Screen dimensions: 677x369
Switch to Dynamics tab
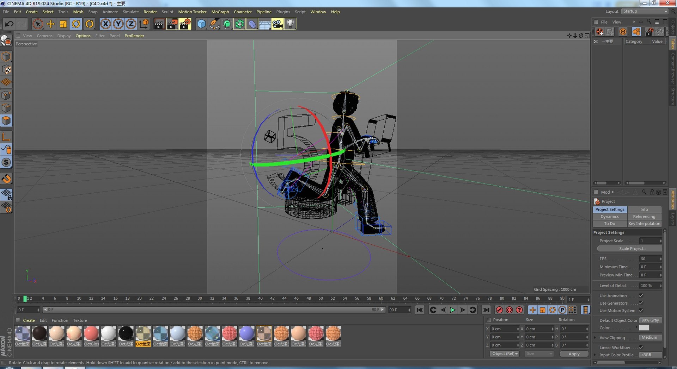pyautogui.click(x=610, y=217)
